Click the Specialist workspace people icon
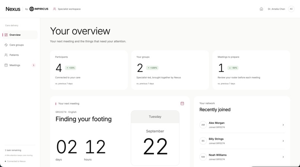The image size is (300, 167). pyautogui.click(x=54, y=9)
